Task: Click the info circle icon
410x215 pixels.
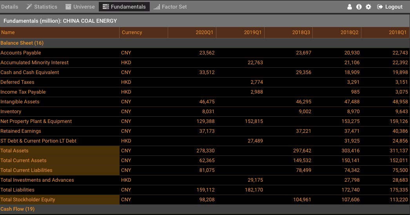Action: [x=359, y=7]
